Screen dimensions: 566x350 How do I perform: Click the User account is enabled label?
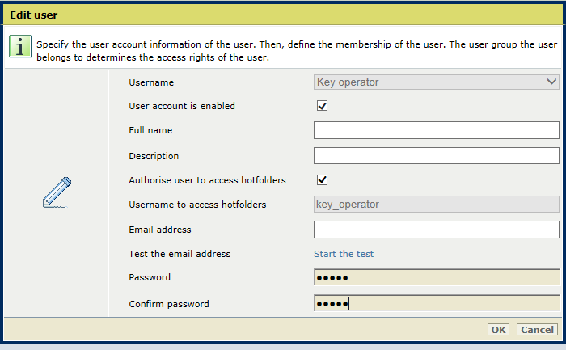pyautogui.click(x=182, y=106)
